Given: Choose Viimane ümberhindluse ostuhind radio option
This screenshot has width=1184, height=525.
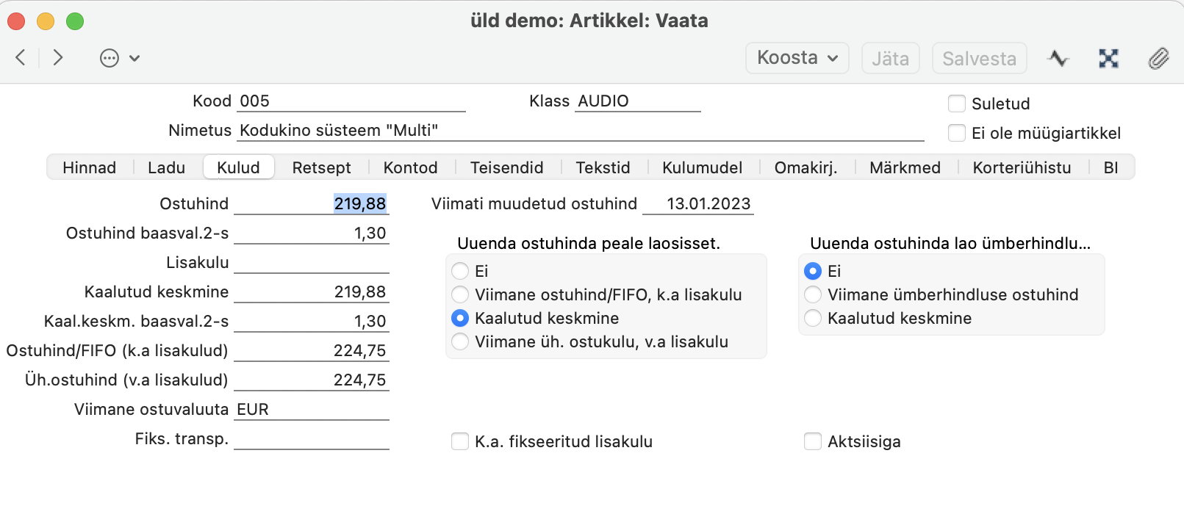Looking at the screenshot, I should point(813,294).
